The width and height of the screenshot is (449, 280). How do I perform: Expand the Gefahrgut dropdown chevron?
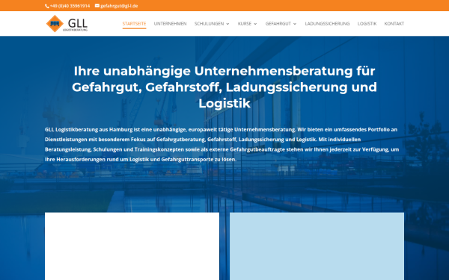[x=295, y=24]
